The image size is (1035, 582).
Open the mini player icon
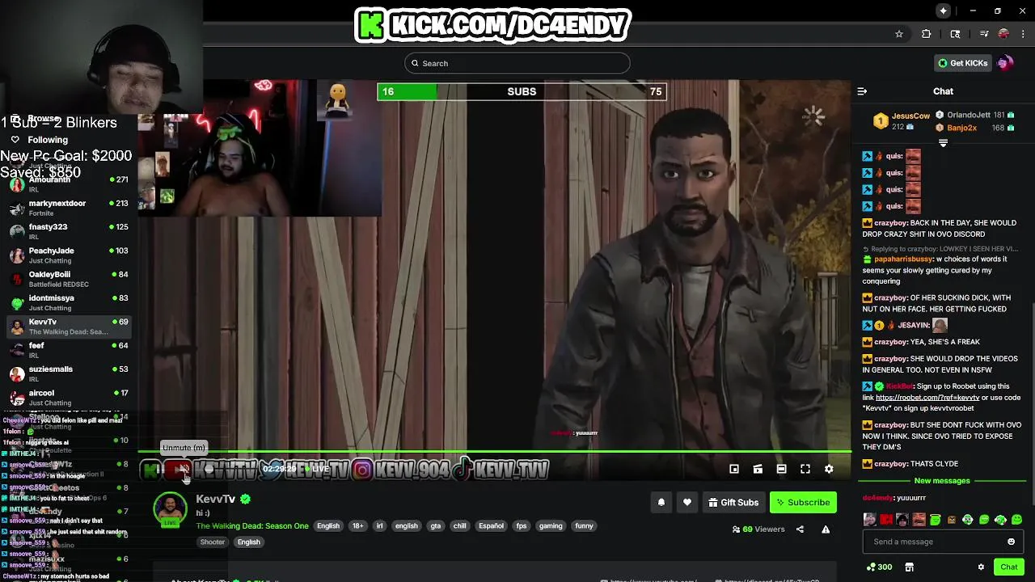(734, 469)
